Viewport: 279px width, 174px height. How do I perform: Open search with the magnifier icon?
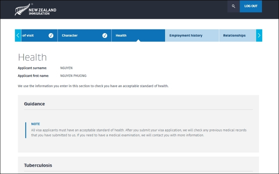tap(233, 6)
